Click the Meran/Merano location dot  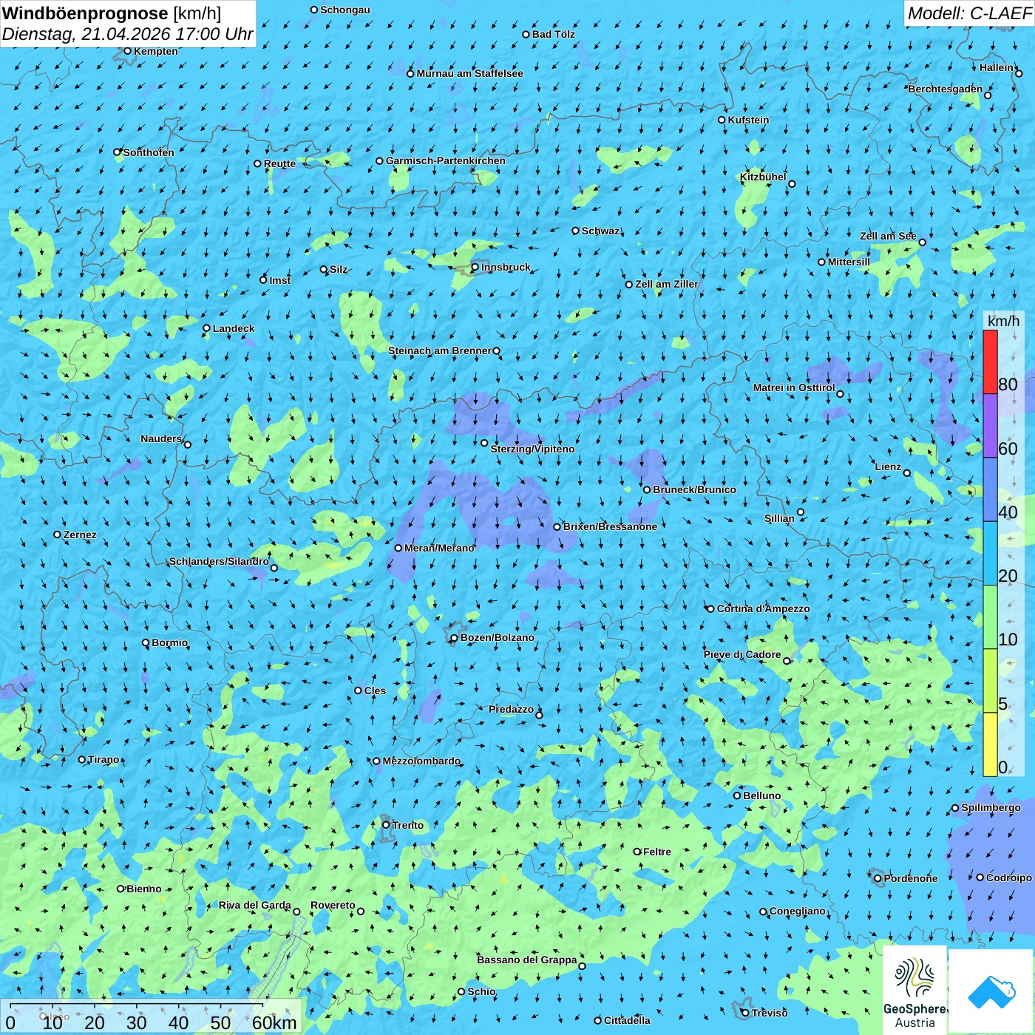[398, 548]
